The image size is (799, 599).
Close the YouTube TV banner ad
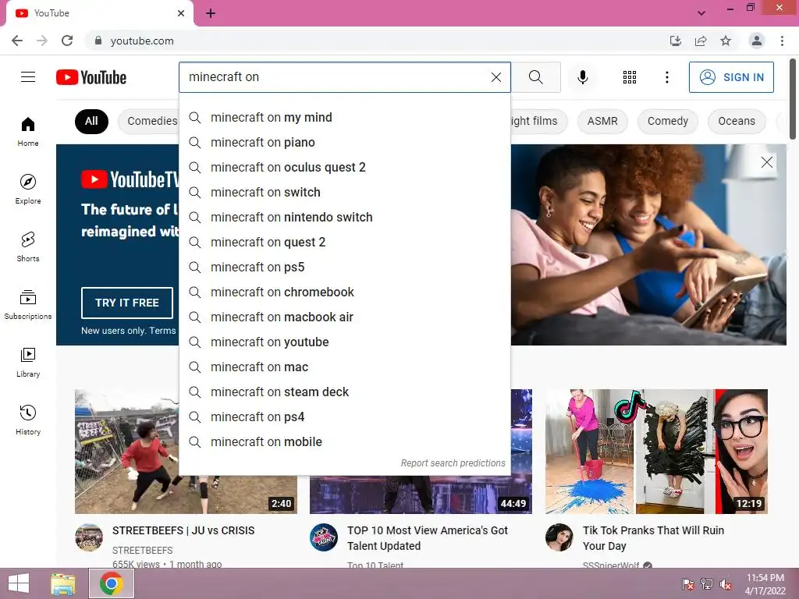pos(766,162)
